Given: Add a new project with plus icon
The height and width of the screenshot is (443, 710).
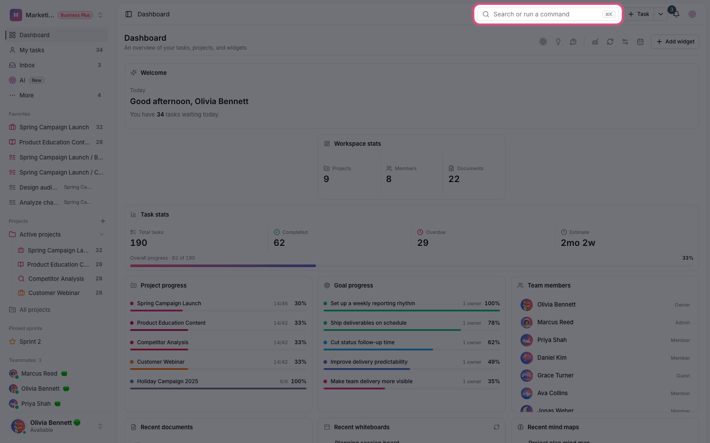Looking at the screenshot, I should point(103,221).
